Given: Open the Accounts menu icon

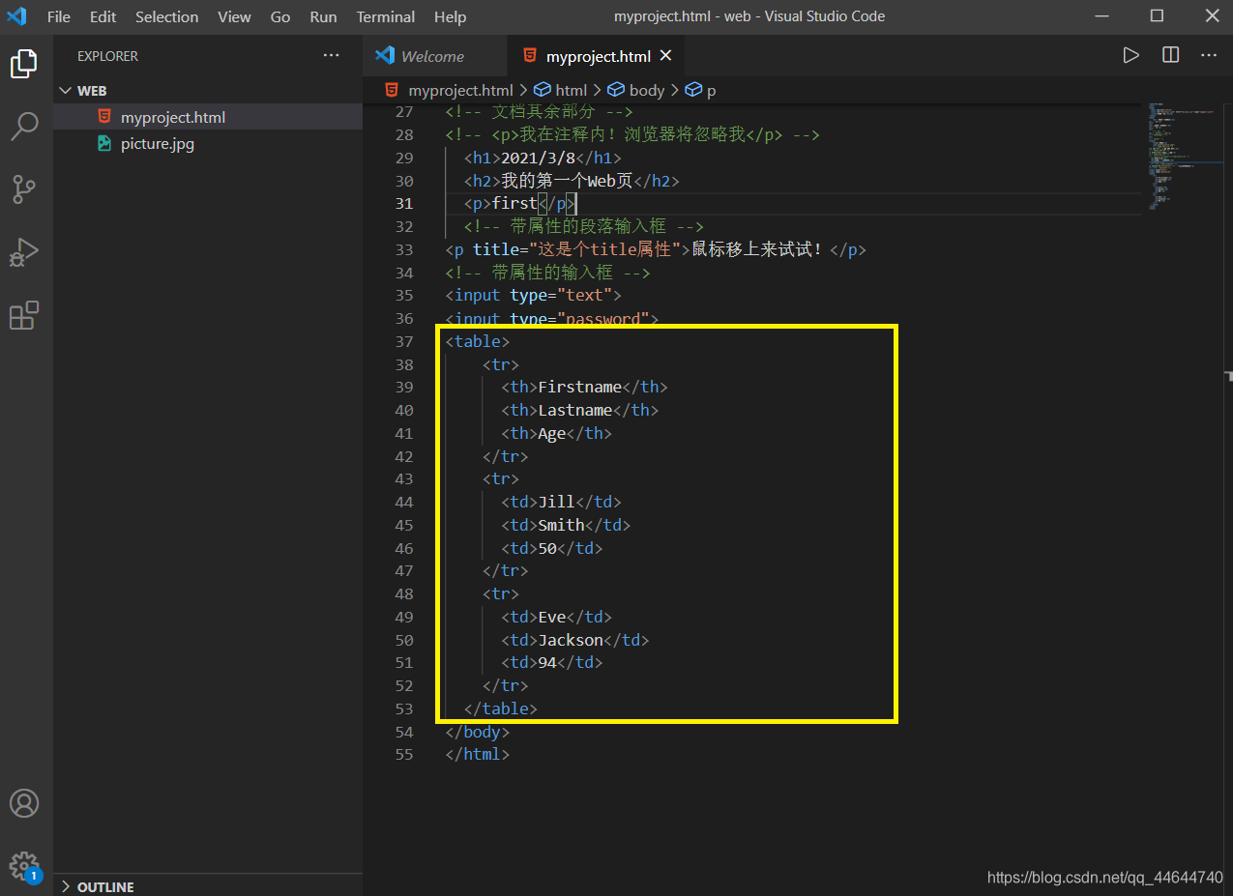Looking at the screenshot, I should click(24, 803).
